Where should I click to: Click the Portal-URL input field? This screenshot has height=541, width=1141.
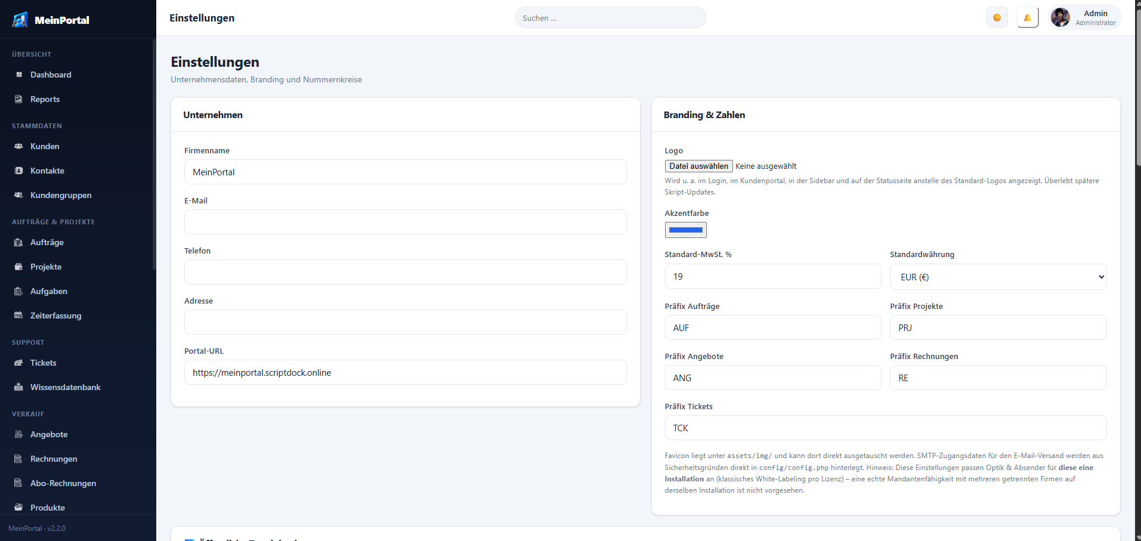point(405,372)
